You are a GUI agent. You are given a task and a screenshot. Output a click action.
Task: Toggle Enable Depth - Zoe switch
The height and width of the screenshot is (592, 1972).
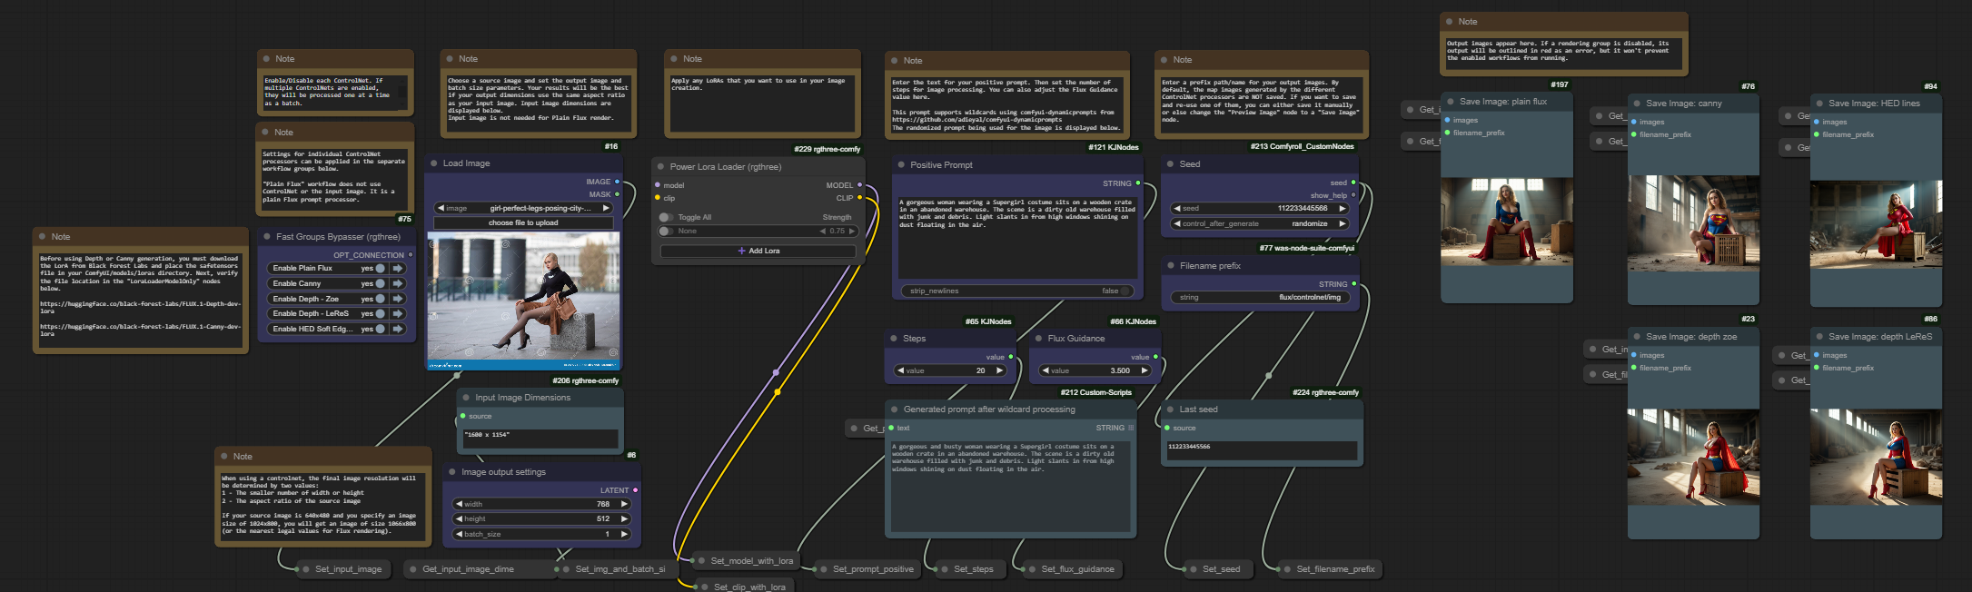(x=380, y=299)
